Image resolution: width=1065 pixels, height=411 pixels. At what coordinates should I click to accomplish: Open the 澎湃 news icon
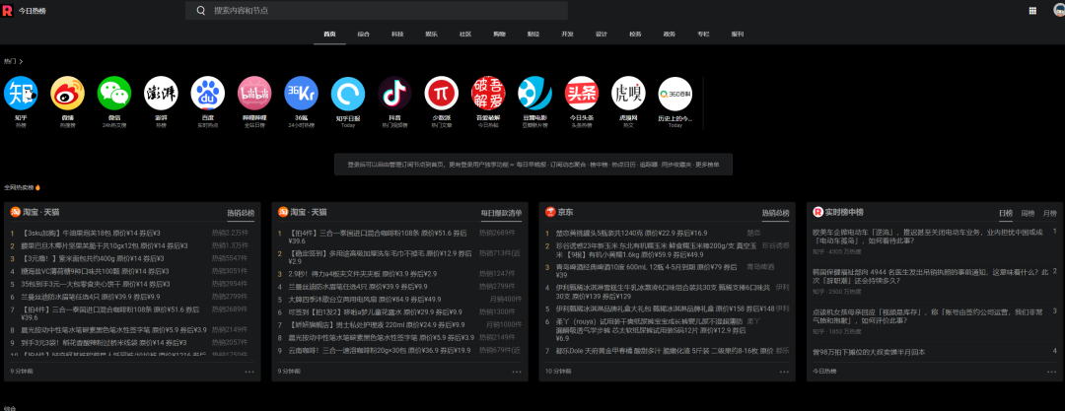161,93
